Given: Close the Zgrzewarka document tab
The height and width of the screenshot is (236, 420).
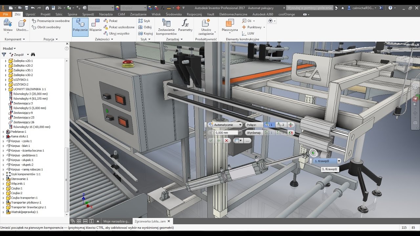Looking at the screenshot, I should click(169, 221).
